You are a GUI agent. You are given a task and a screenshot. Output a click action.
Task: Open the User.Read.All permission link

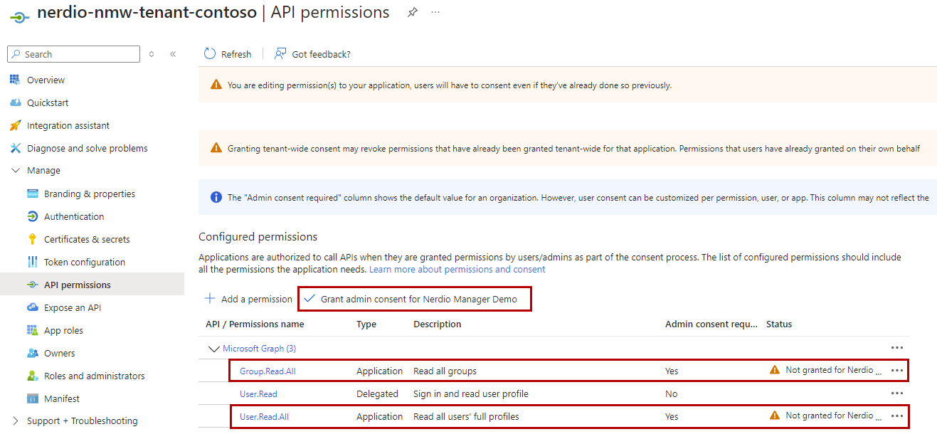pos(264,416)
